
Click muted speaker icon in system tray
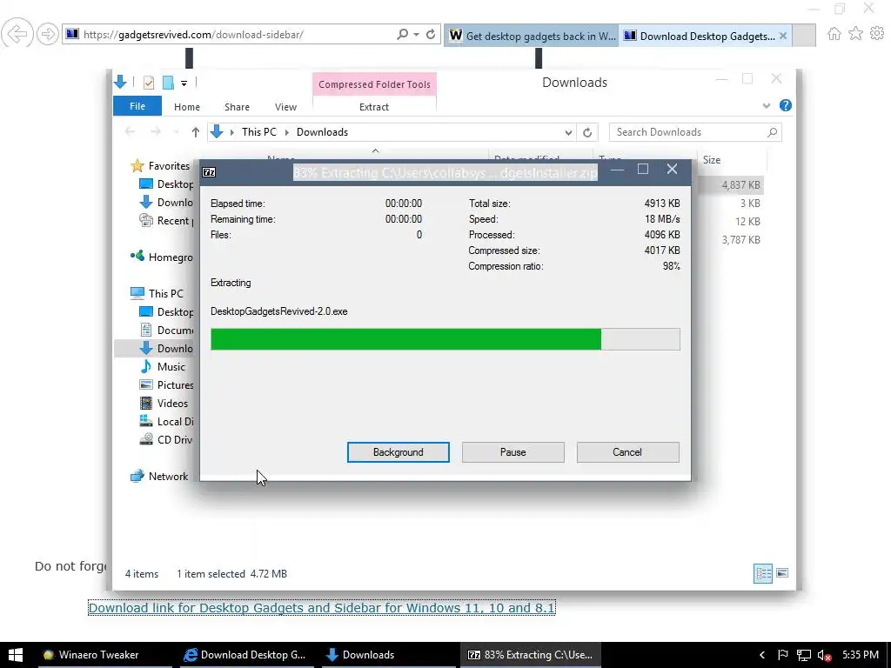[825, 656]
